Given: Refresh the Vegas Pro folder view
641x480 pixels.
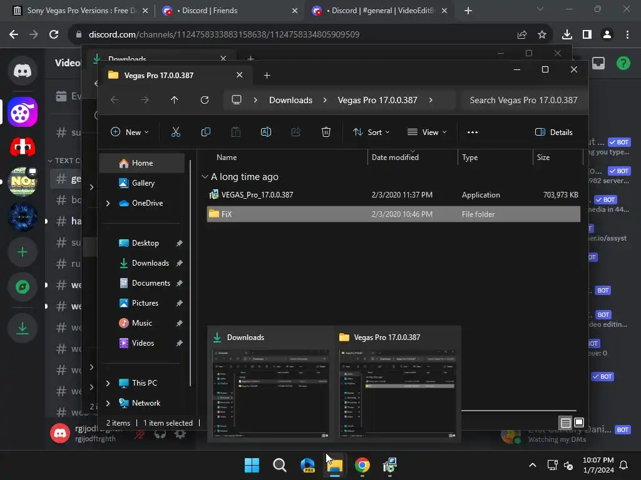Looking at the screenshot, I should (205, 100).
